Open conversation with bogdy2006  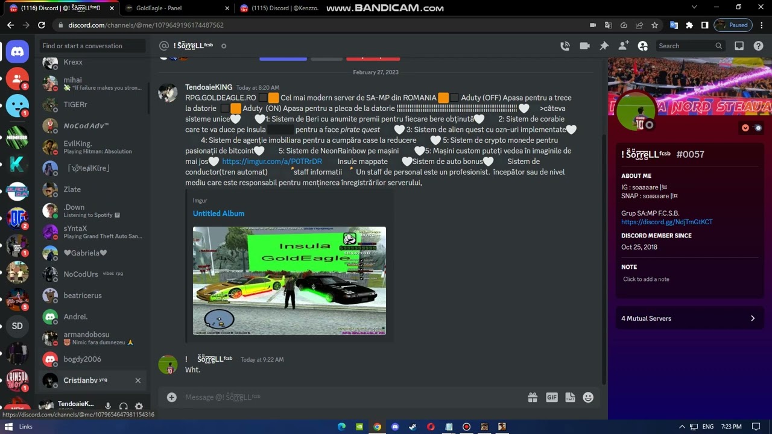(x=92, y=359)
